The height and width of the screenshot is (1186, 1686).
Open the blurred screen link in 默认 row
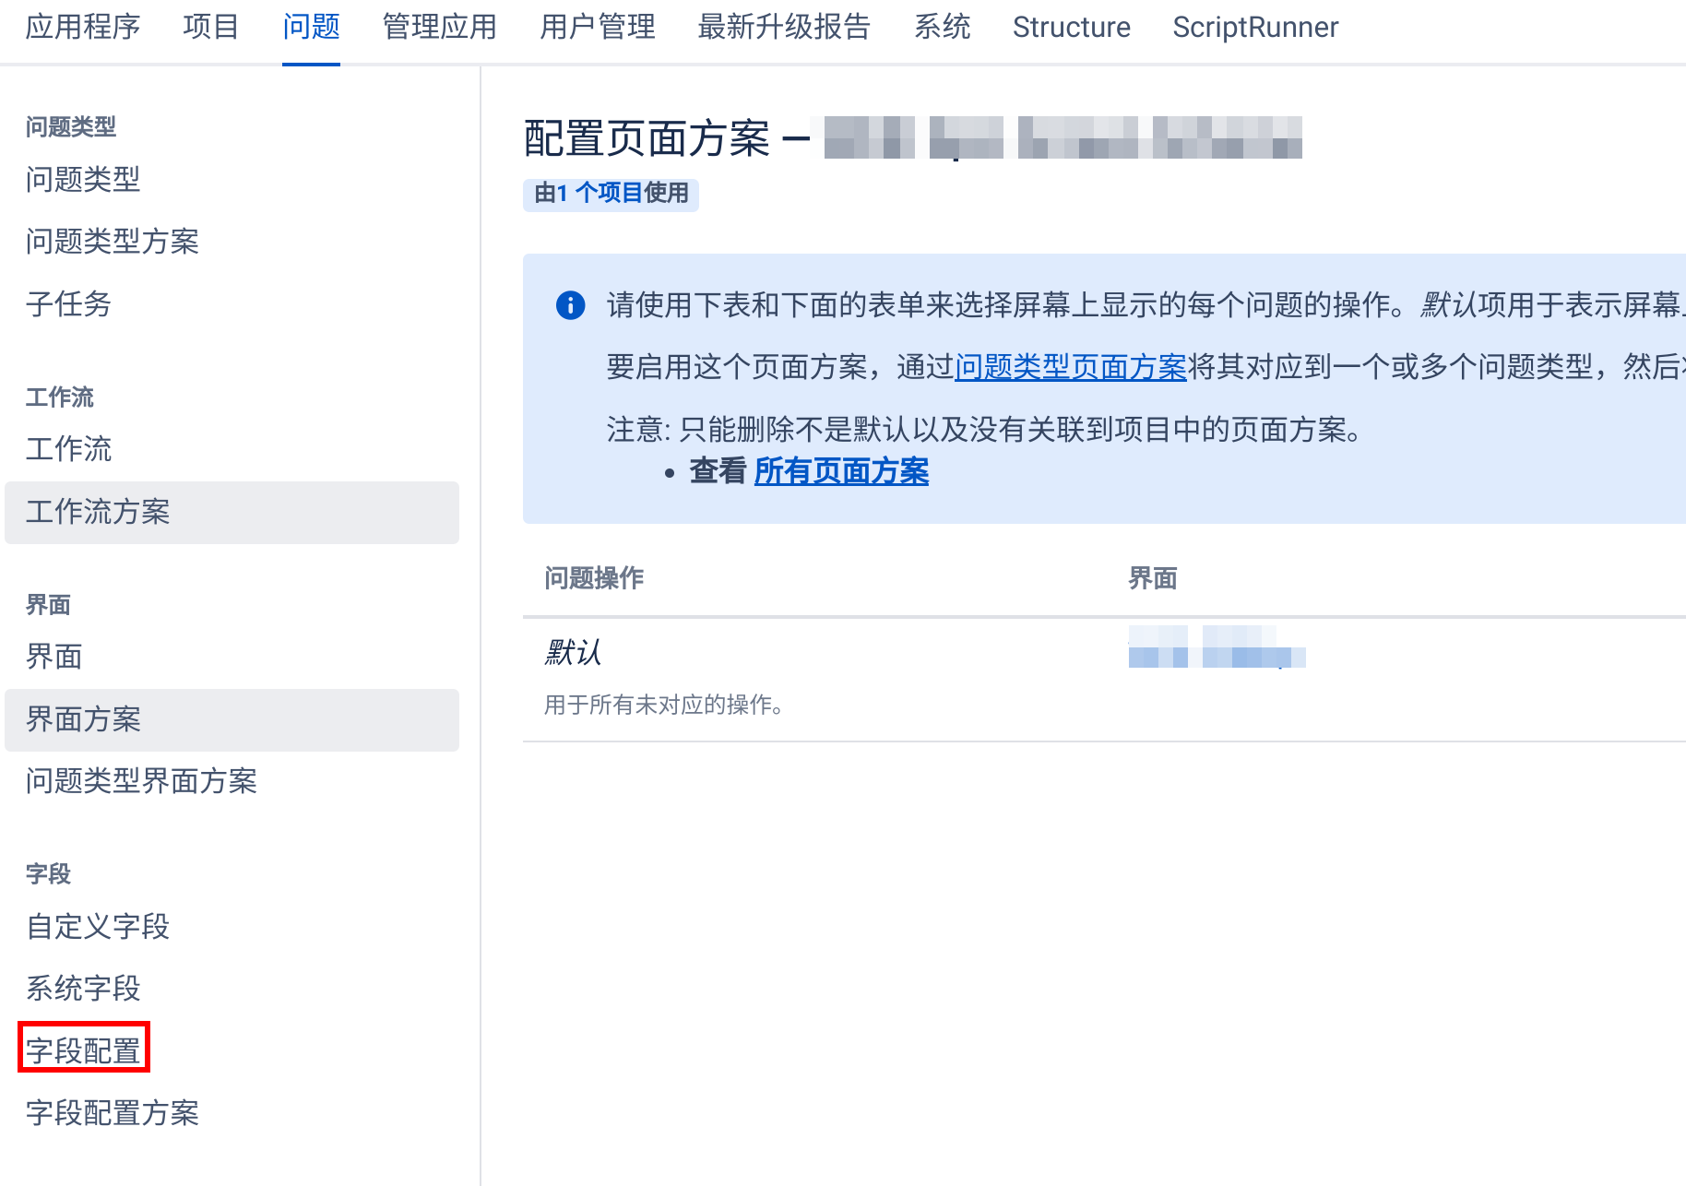[x=1217, y=646]
